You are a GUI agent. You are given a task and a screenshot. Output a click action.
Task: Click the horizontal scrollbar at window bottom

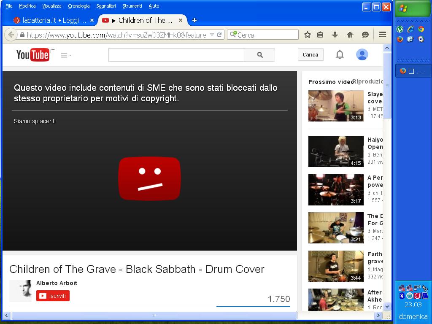tap(154, 315)
